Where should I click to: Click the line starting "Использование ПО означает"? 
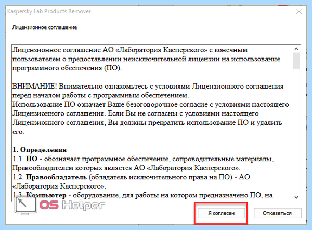pos(151,104)
